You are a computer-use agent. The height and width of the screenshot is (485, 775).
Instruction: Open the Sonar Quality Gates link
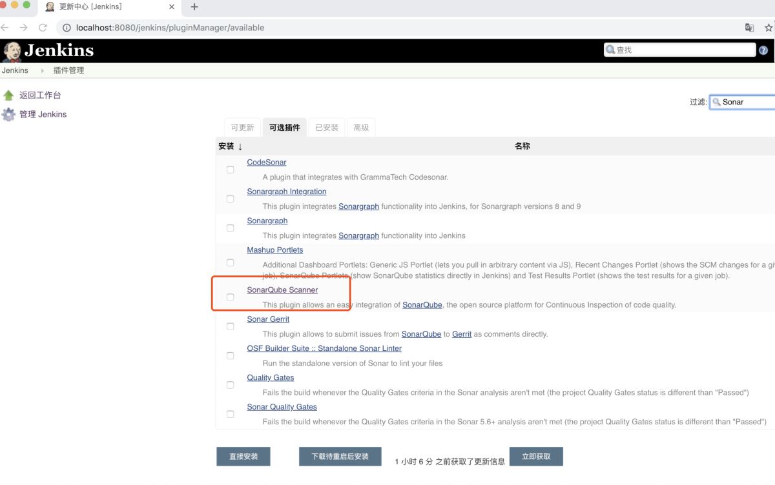[x=282, y=407]
